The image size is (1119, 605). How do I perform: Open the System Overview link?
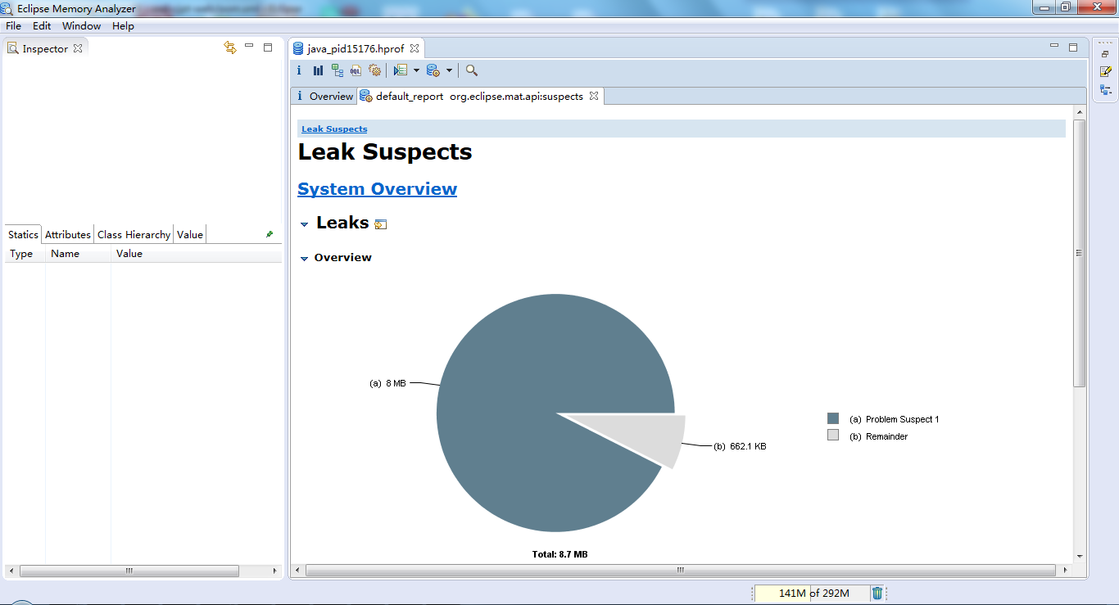(376, 188)
